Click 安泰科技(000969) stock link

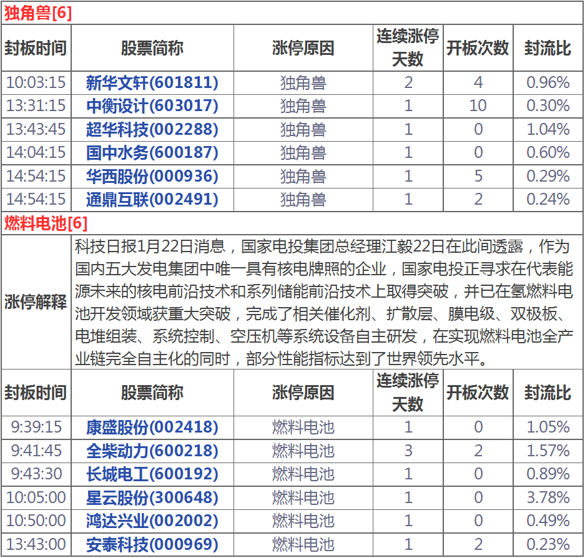click(152, 545)
